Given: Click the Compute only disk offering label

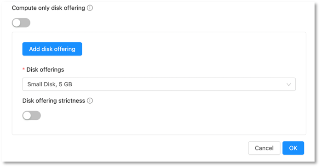Looking at the screenshot, I should tap(48, 8).
